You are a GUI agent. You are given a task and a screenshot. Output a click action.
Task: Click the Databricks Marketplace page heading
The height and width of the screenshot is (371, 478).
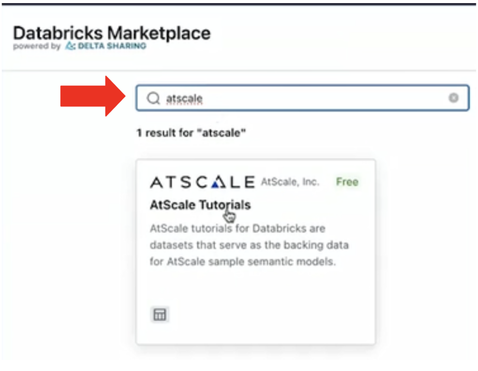pos(112,33)
